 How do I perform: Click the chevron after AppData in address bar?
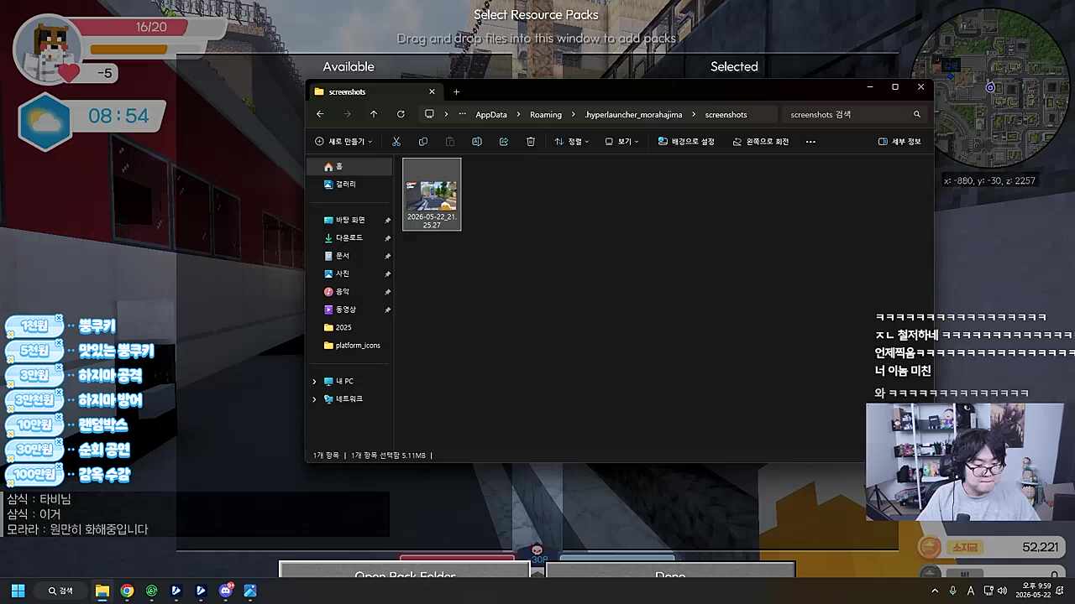519,114
